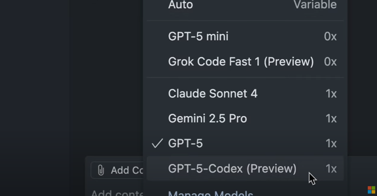377x196 pixels.
Task: Click the 0x multiplier beside Grok Code Fast
Action: coord(330,61)
